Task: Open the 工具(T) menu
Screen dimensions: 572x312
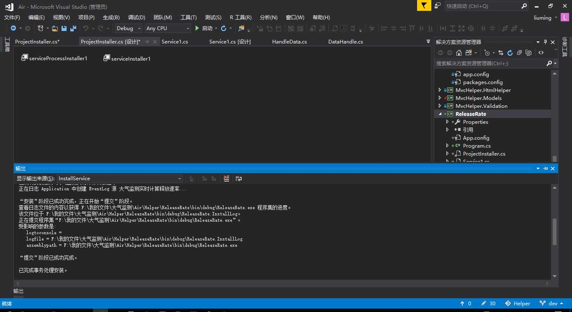Action: pyautogui.click(x=188, y=18)
